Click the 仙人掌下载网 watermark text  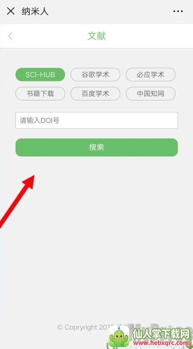161,333
